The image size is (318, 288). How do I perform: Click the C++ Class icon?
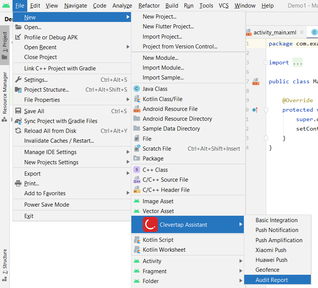tap(137, 170)
